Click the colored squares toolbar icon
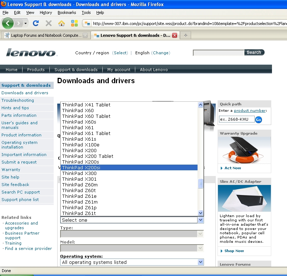The width and height of the screenshot is (287, 276). 74,23
